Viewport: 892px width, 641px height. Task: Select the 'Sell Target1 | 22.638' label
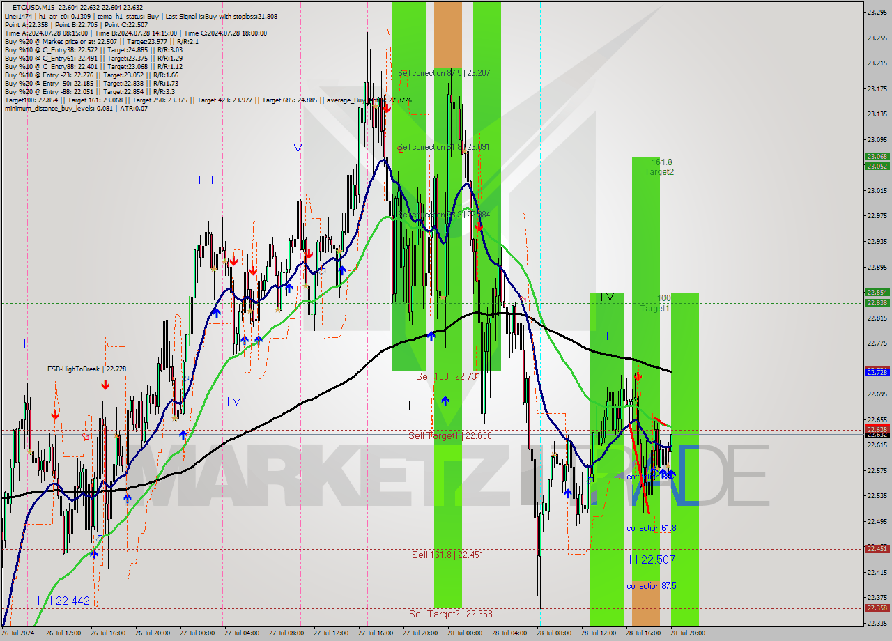450,436
